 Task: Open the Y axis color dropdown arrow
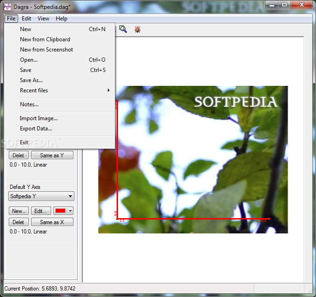70,211
